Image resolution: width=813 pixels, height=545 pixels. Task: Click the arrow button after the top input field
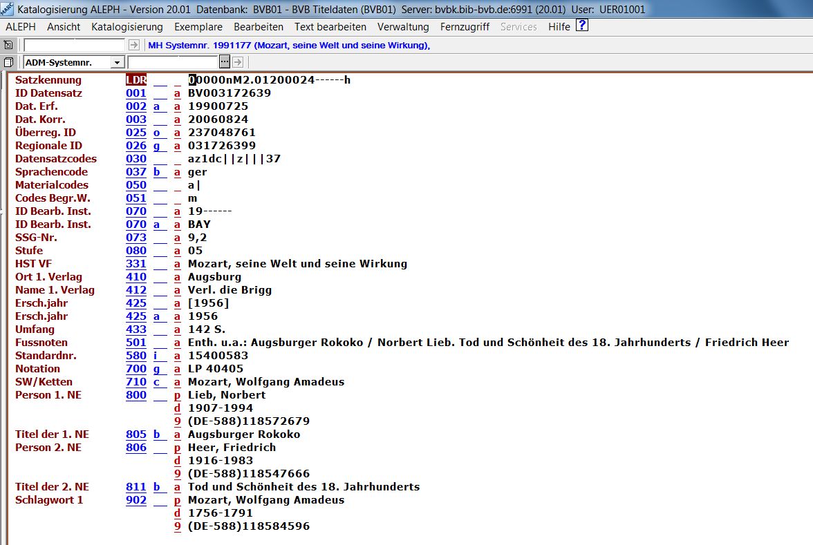134,45
